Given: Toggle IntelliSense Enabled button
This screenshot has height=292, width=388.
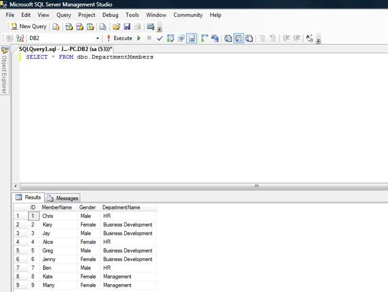Looking at the screenshot, I should click(x=192, y=38).
